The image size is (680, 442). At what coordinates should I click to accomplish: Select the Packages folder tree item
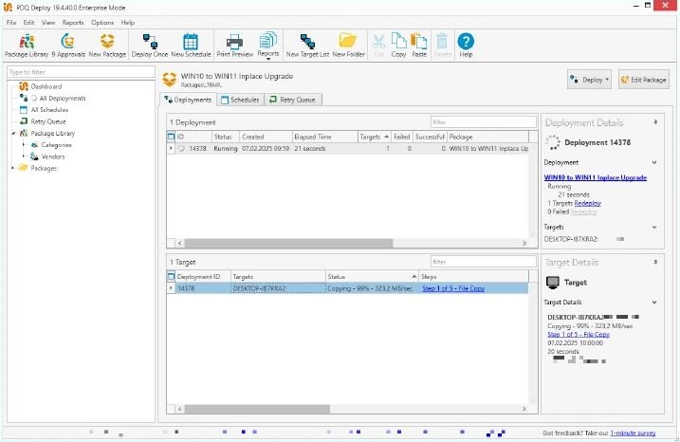[44, 168]
